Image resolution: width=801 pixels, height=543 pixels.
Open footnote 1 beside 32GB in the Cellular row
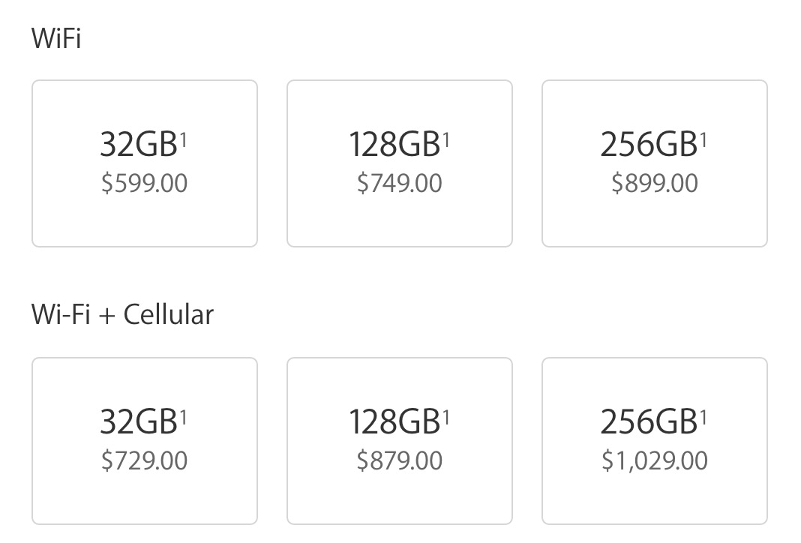point(183,414)
